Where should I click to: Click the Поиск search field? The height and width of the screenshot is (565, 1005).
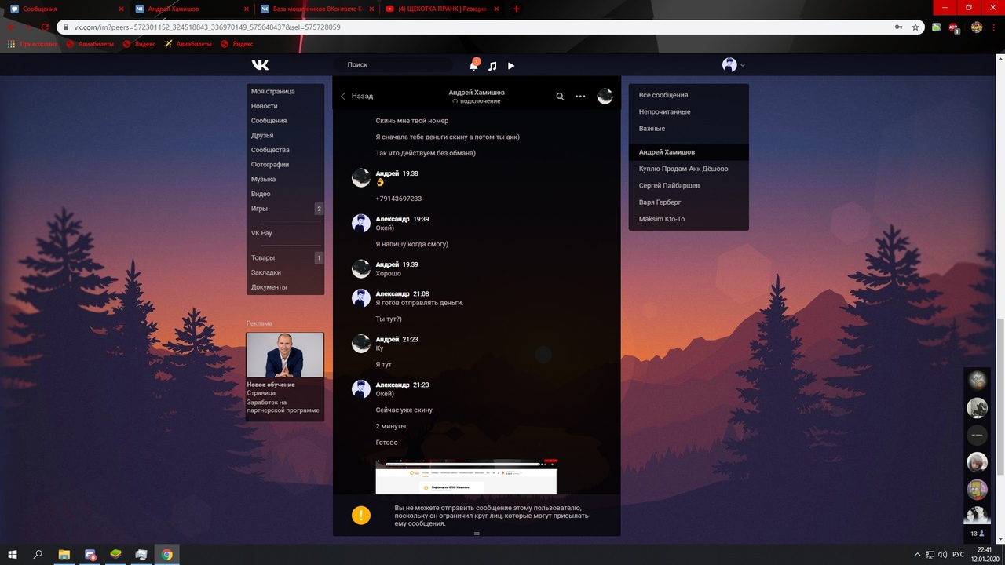(x=393, y=65)
